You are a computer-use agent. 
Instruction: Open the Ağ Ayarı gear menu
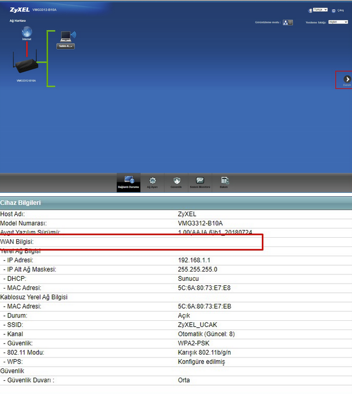coord(152,183)
